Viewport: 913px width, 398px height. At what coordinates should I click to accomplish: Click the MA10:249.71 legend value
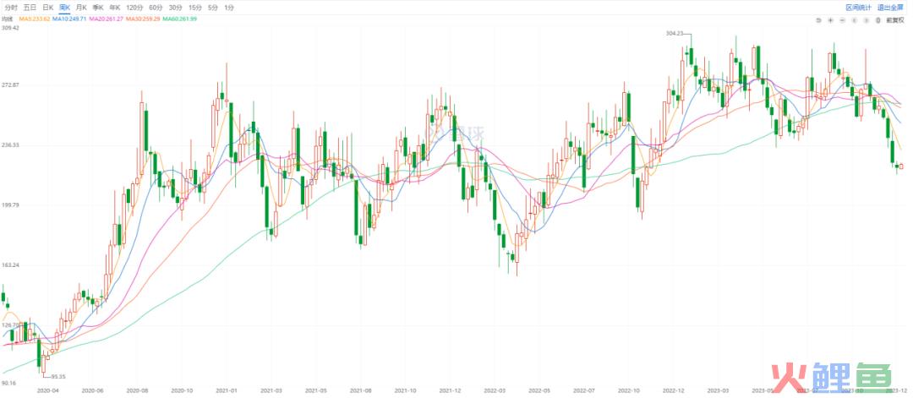69,19
